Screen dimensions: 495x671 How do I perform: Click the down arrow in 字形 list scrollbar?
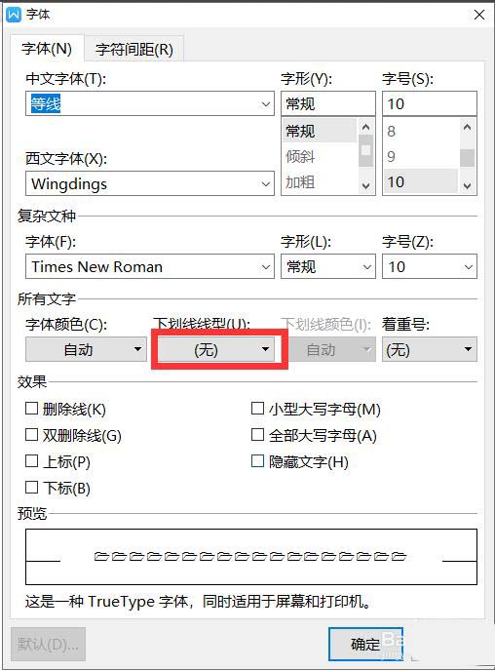(x=365, y=185)
